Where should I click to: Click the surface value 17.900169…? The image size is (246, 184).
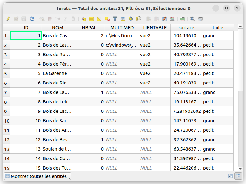[186, 64]
